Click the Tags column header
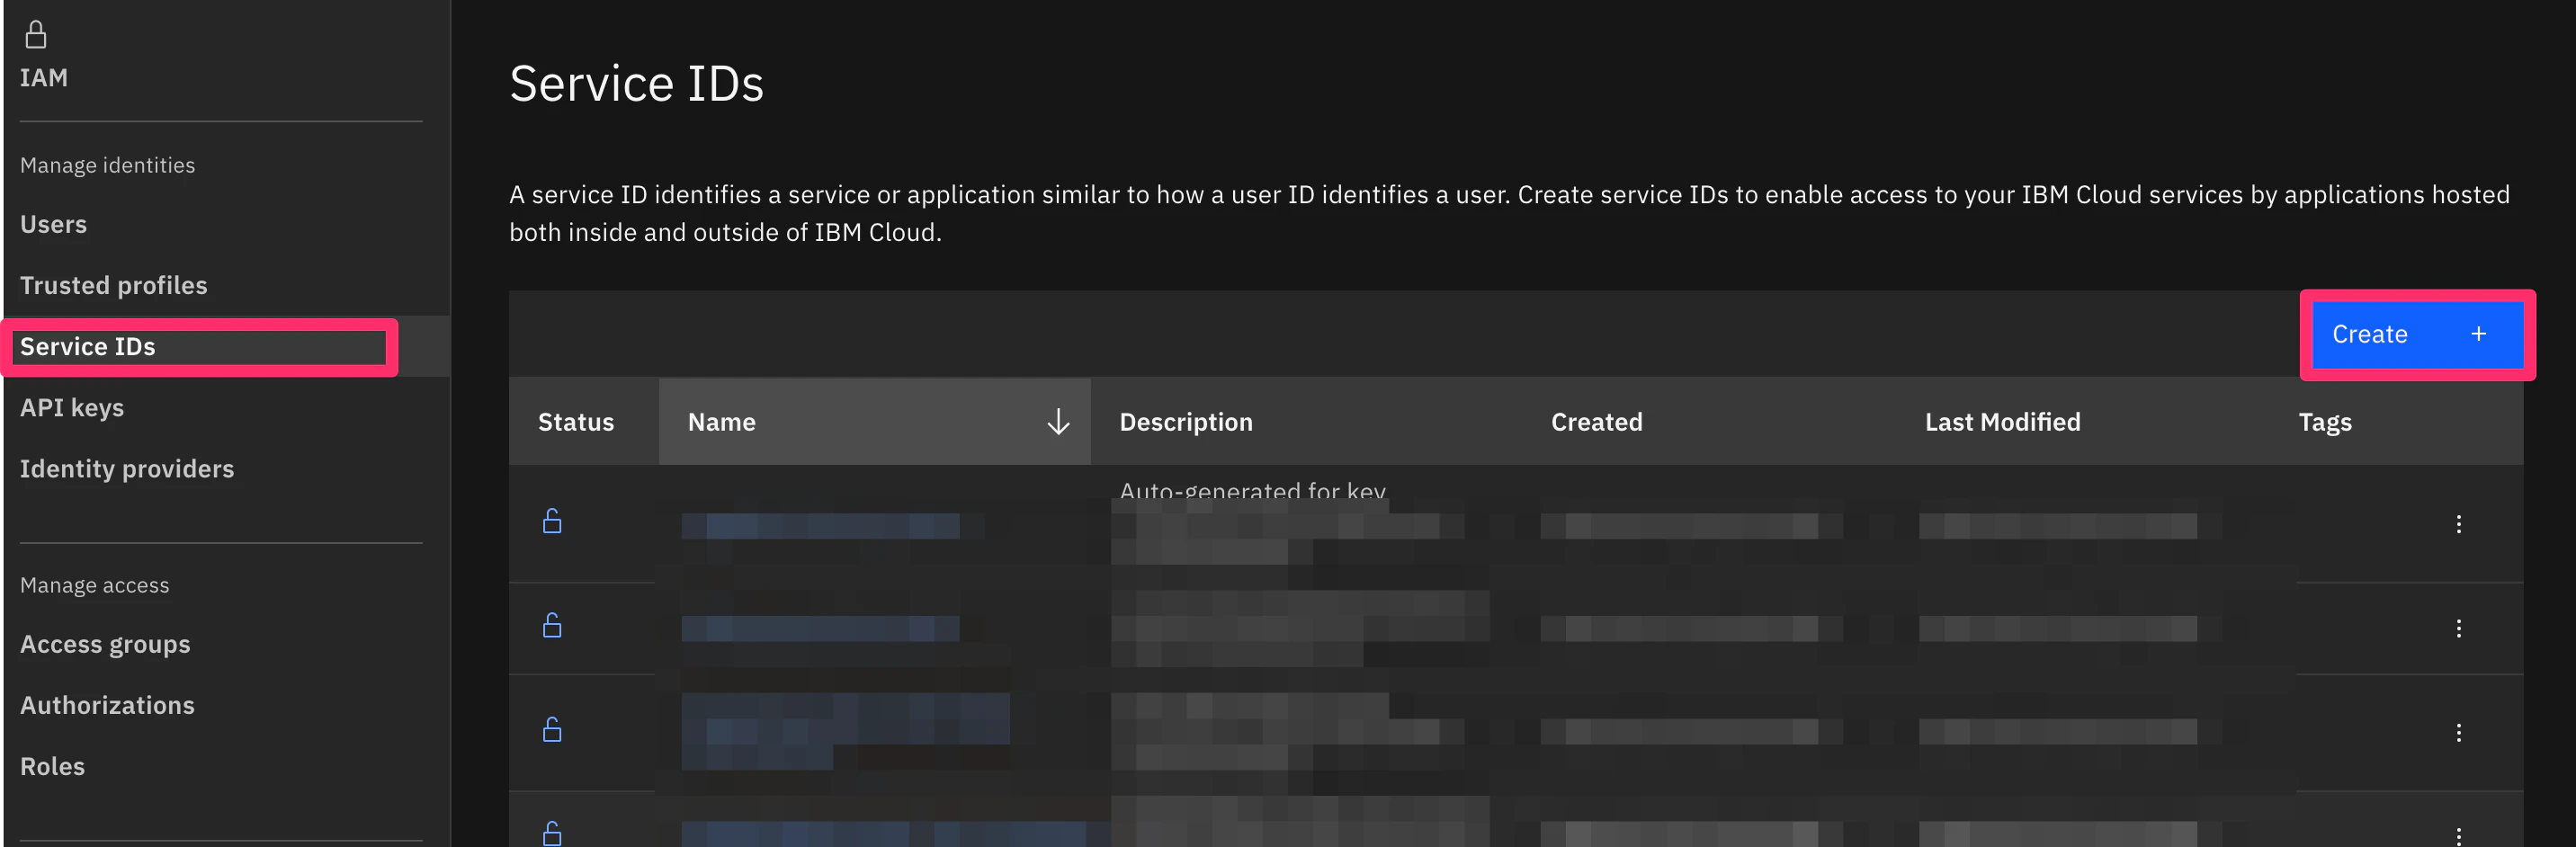The height and width of the screenshot is (847, 2576). pos(2325,422)
